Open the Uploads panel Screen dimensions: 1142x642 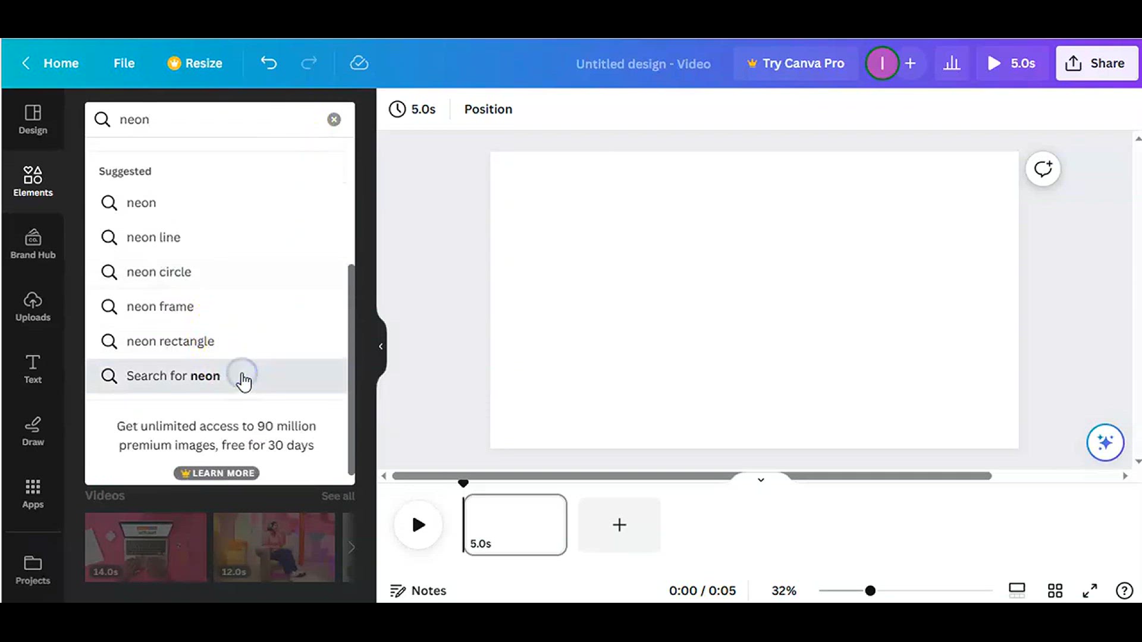click(33, 306)
